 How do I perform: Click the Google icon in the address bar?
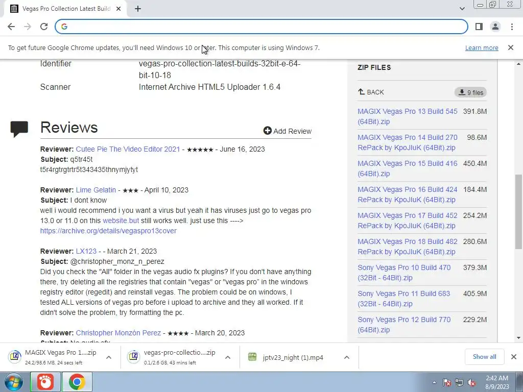[x=64, y=27]
